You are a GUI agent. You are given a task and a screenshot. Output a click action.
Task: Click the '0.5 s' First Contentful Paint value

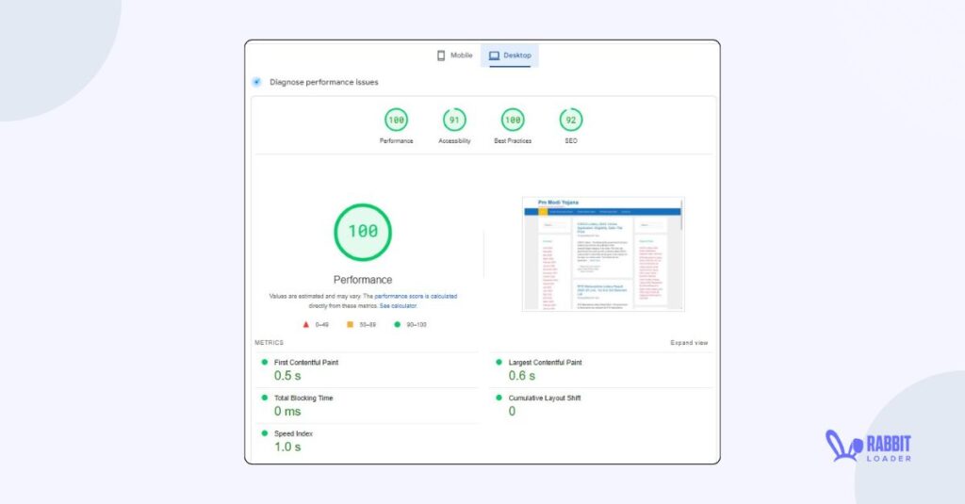tap(287, 376)
